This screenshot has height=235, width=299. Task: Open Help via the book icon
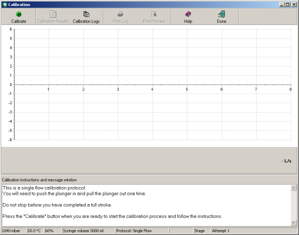[188, 14]
